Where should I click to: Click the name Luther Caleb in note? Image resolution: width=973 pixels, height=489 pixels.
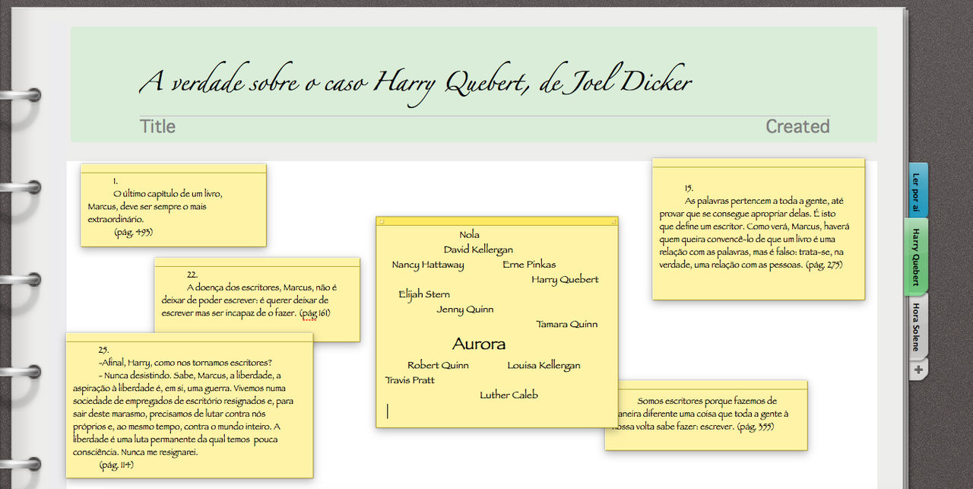tap(509, 395)
